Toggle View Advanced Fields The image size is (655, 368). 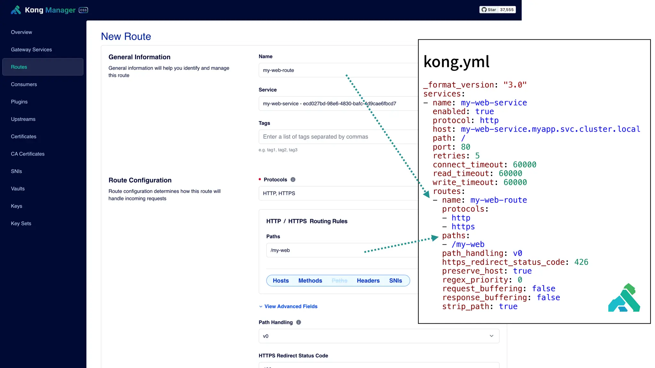288,306
